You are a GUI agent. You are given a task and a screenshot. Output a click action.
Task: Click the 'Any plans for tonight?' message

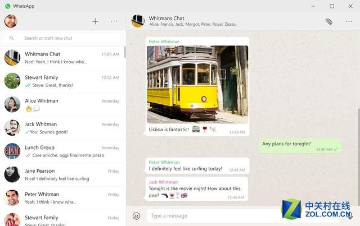(x=300, y=146)
